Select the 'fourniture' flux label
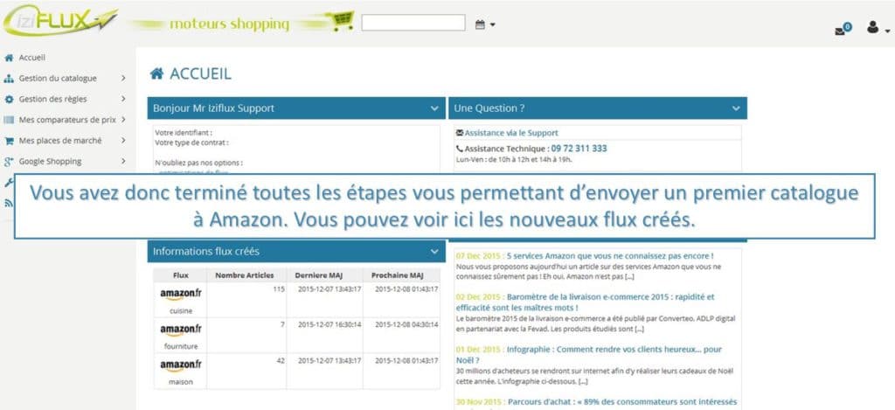The height and width of the screenshot is (410, 895). coord(180,346)
